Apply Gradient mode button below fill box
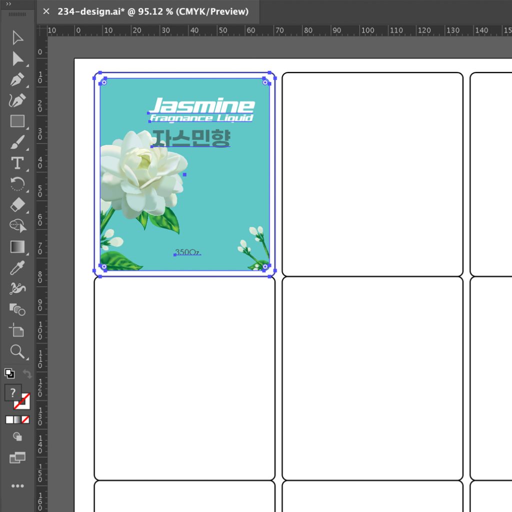 click(x=17, y=419)
